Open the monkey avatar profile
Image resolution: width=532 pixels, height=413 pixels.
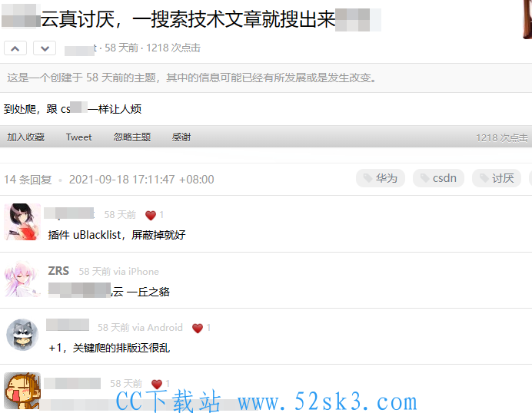tap(22, 391)
